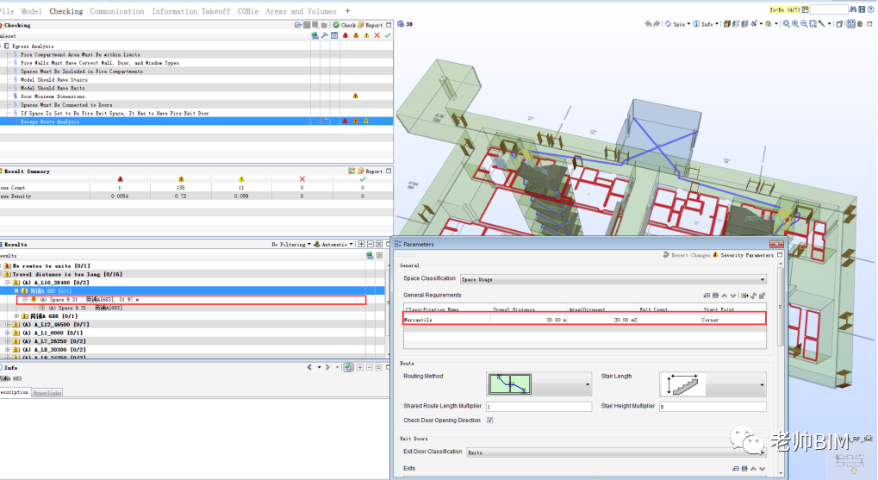Open the Report tool in Checking toolbar
The width and height of the screenshot is (878, 480).
[x=371, y=25]
